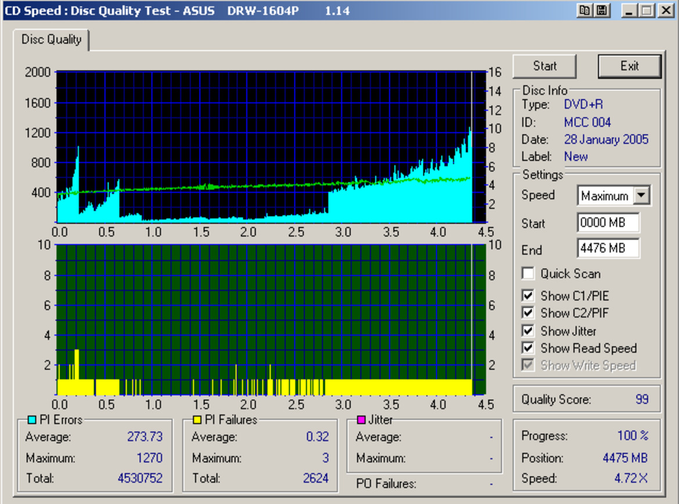
Task: Click PI Failures average 0.32
Action: pyautogui.click(x=317, y=437)
